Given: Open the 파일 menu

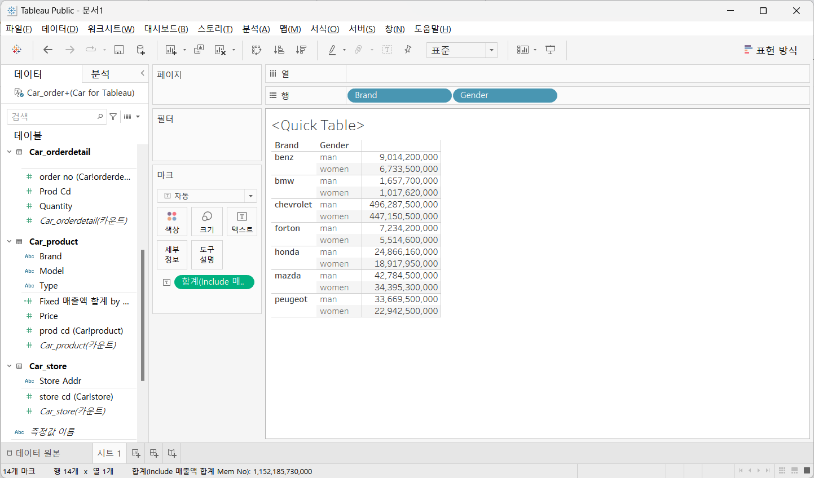Looking at the screenshot, I should 19,29.
